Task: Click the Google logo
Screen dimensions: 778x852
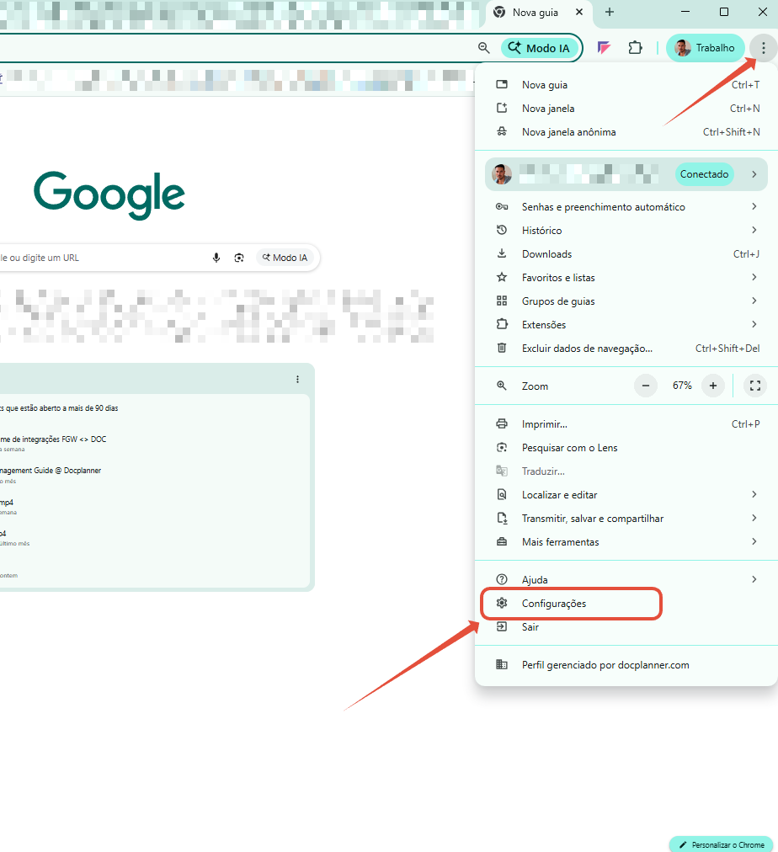Action: point(109,195)
